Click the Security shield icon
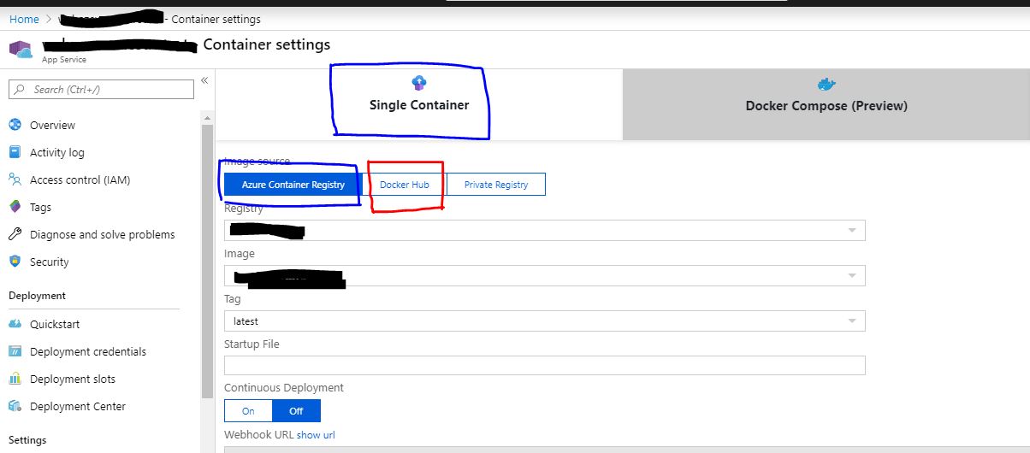 [x=15, y=262]
